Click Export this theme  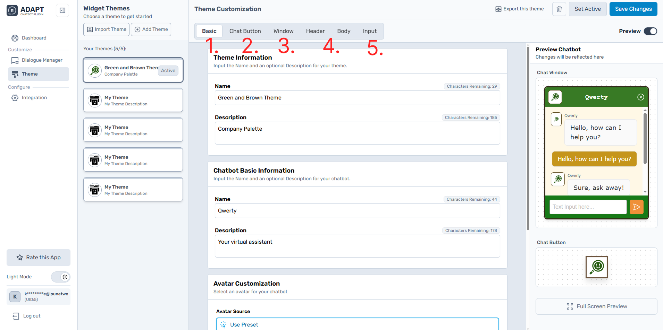[520, 9]
